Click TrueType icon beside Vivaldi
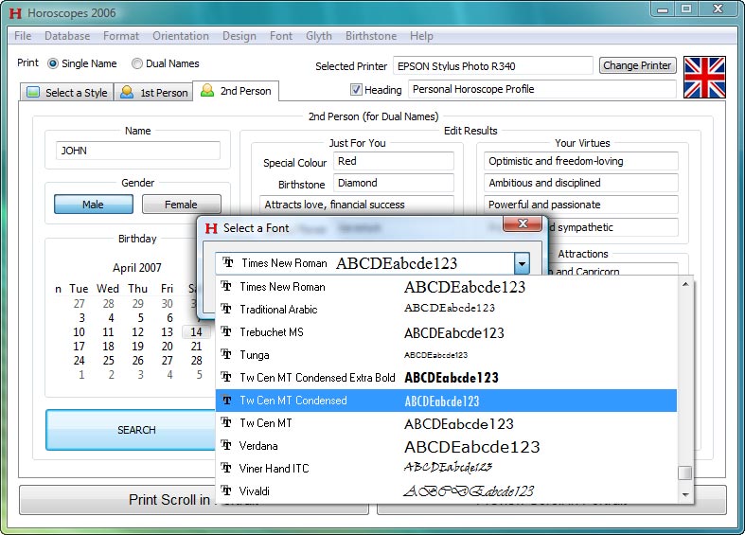The width and height of the screenshot is (745, 535). [x=226, y=490]
